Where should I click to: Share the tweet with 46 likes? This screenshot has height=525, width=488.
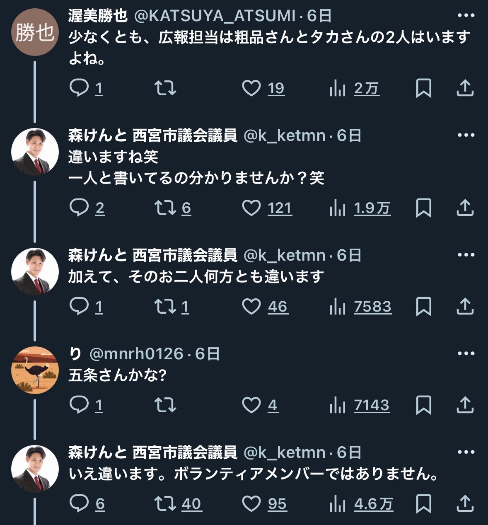pyautogui.click(x=465, y=306)
